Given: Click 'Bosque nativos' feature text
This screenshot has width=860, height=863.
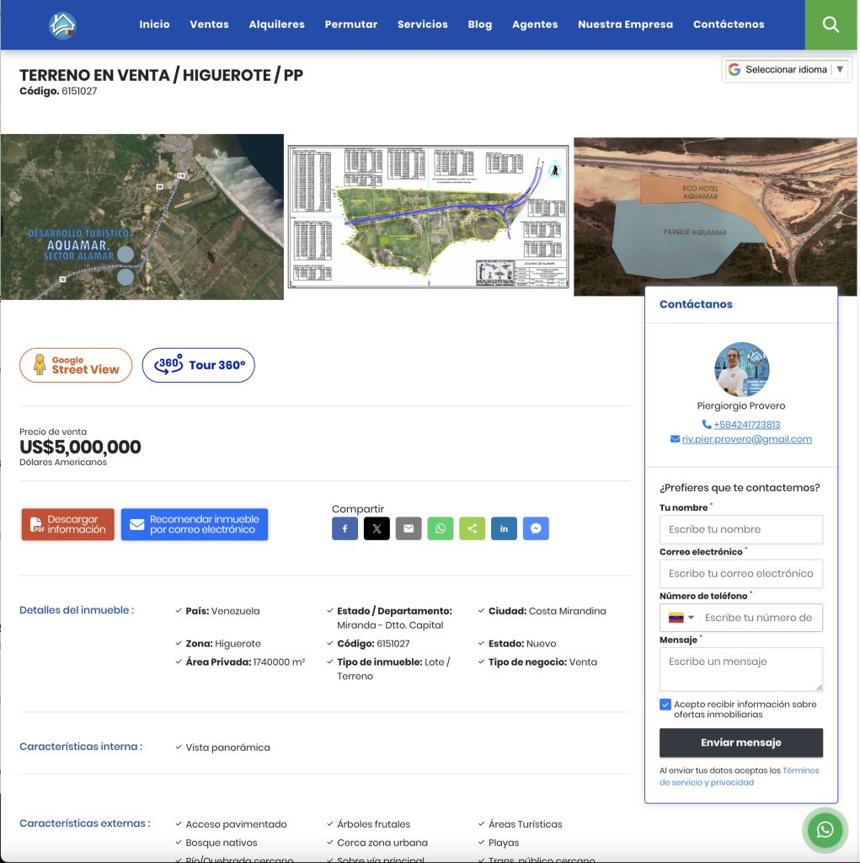Looking at the screenshot, I should (222, 843).
